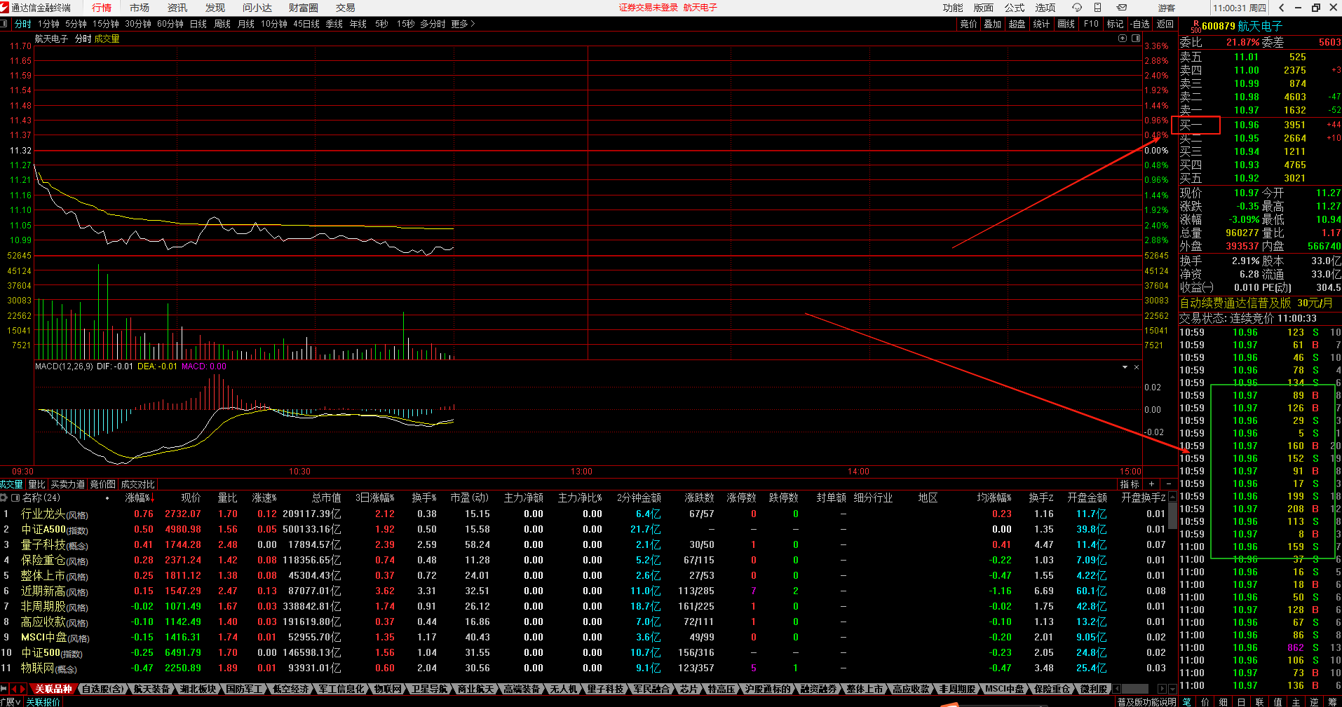The width and height of the screenshot is (1342, 707).
Task: Click the 叠加 overlay button
Action: [992, 24]
